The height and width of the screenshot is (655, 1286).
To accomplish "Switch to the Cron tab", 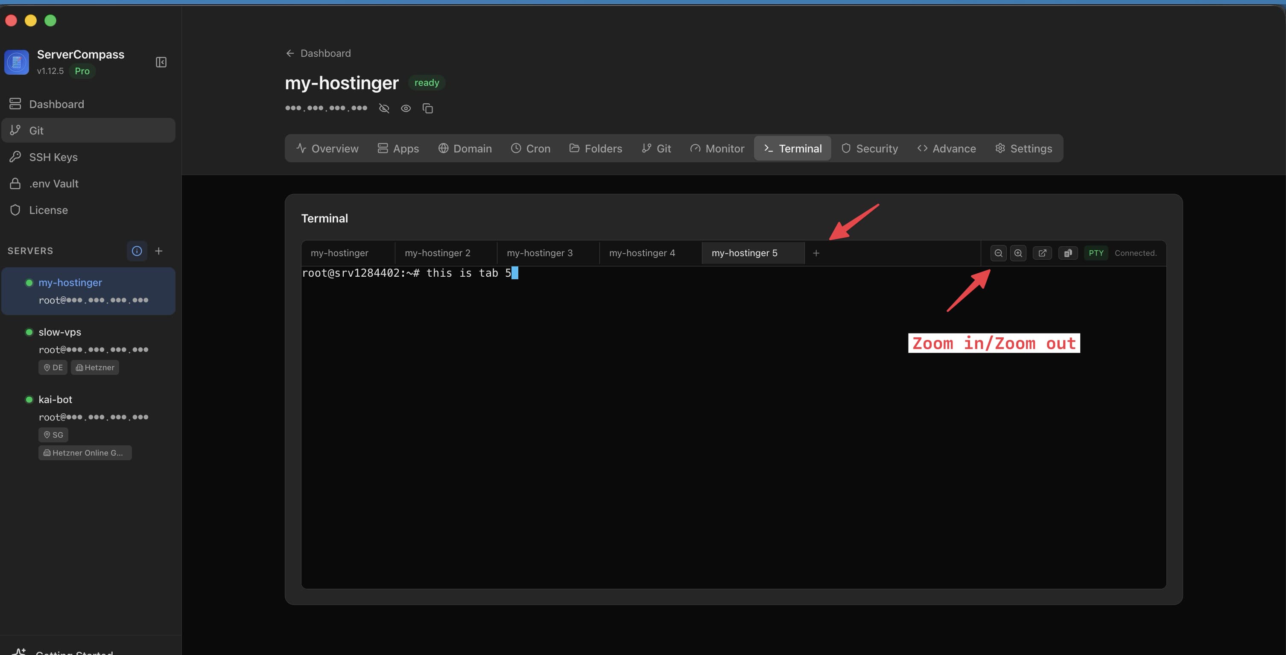I will pyautogui.click(x=530, y=148).
